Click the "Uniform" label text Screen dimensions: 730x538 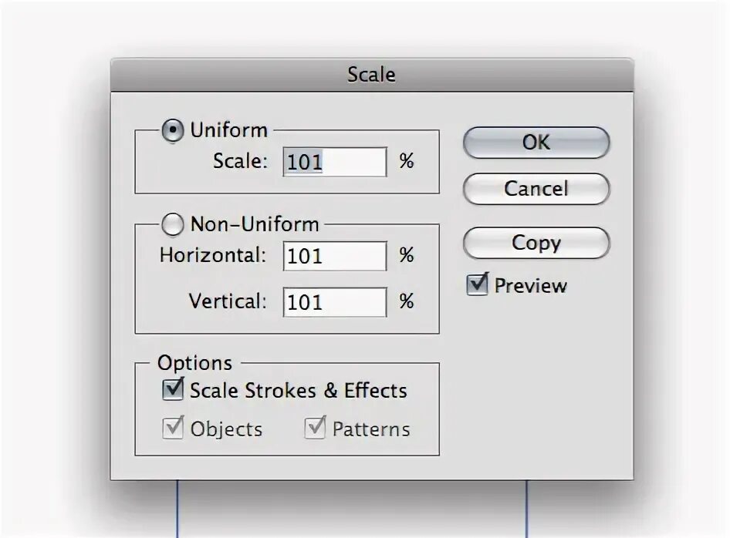pyautogui.click(x=228, y=130)
